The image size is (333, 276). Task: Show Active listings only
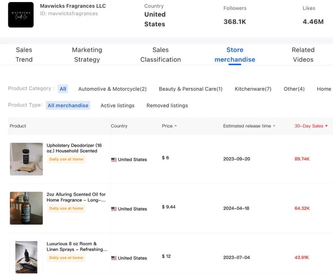[x=117, y=105]
